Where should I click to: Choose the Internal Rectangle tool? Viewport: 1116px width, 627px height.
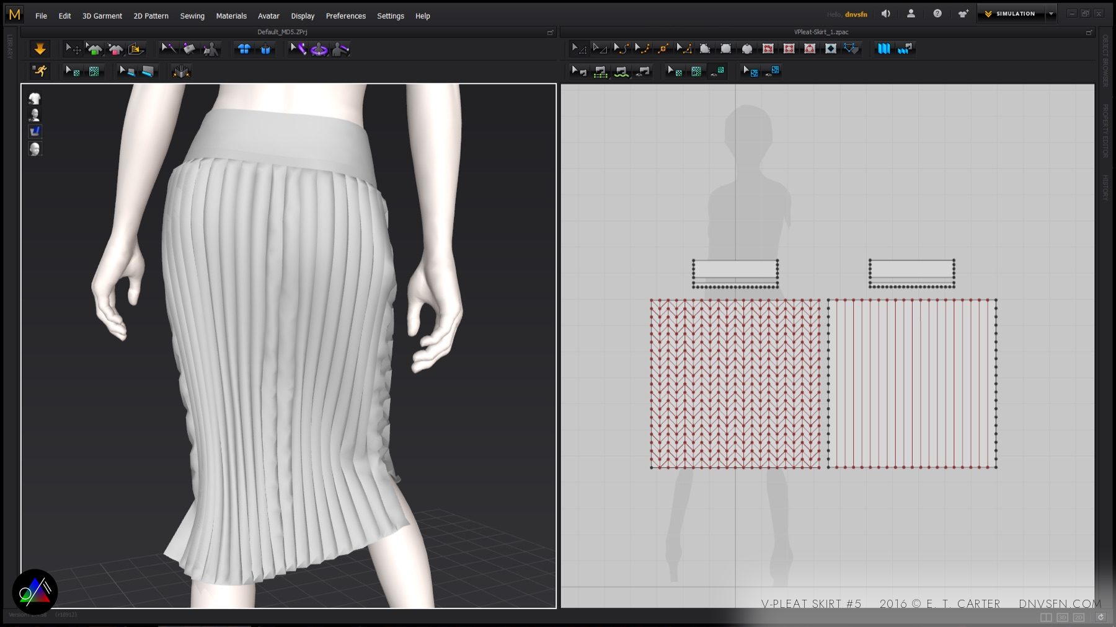point(789,48)
